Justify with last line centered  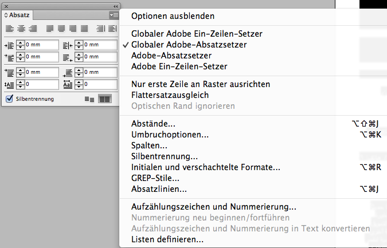[x=61, y=29]
